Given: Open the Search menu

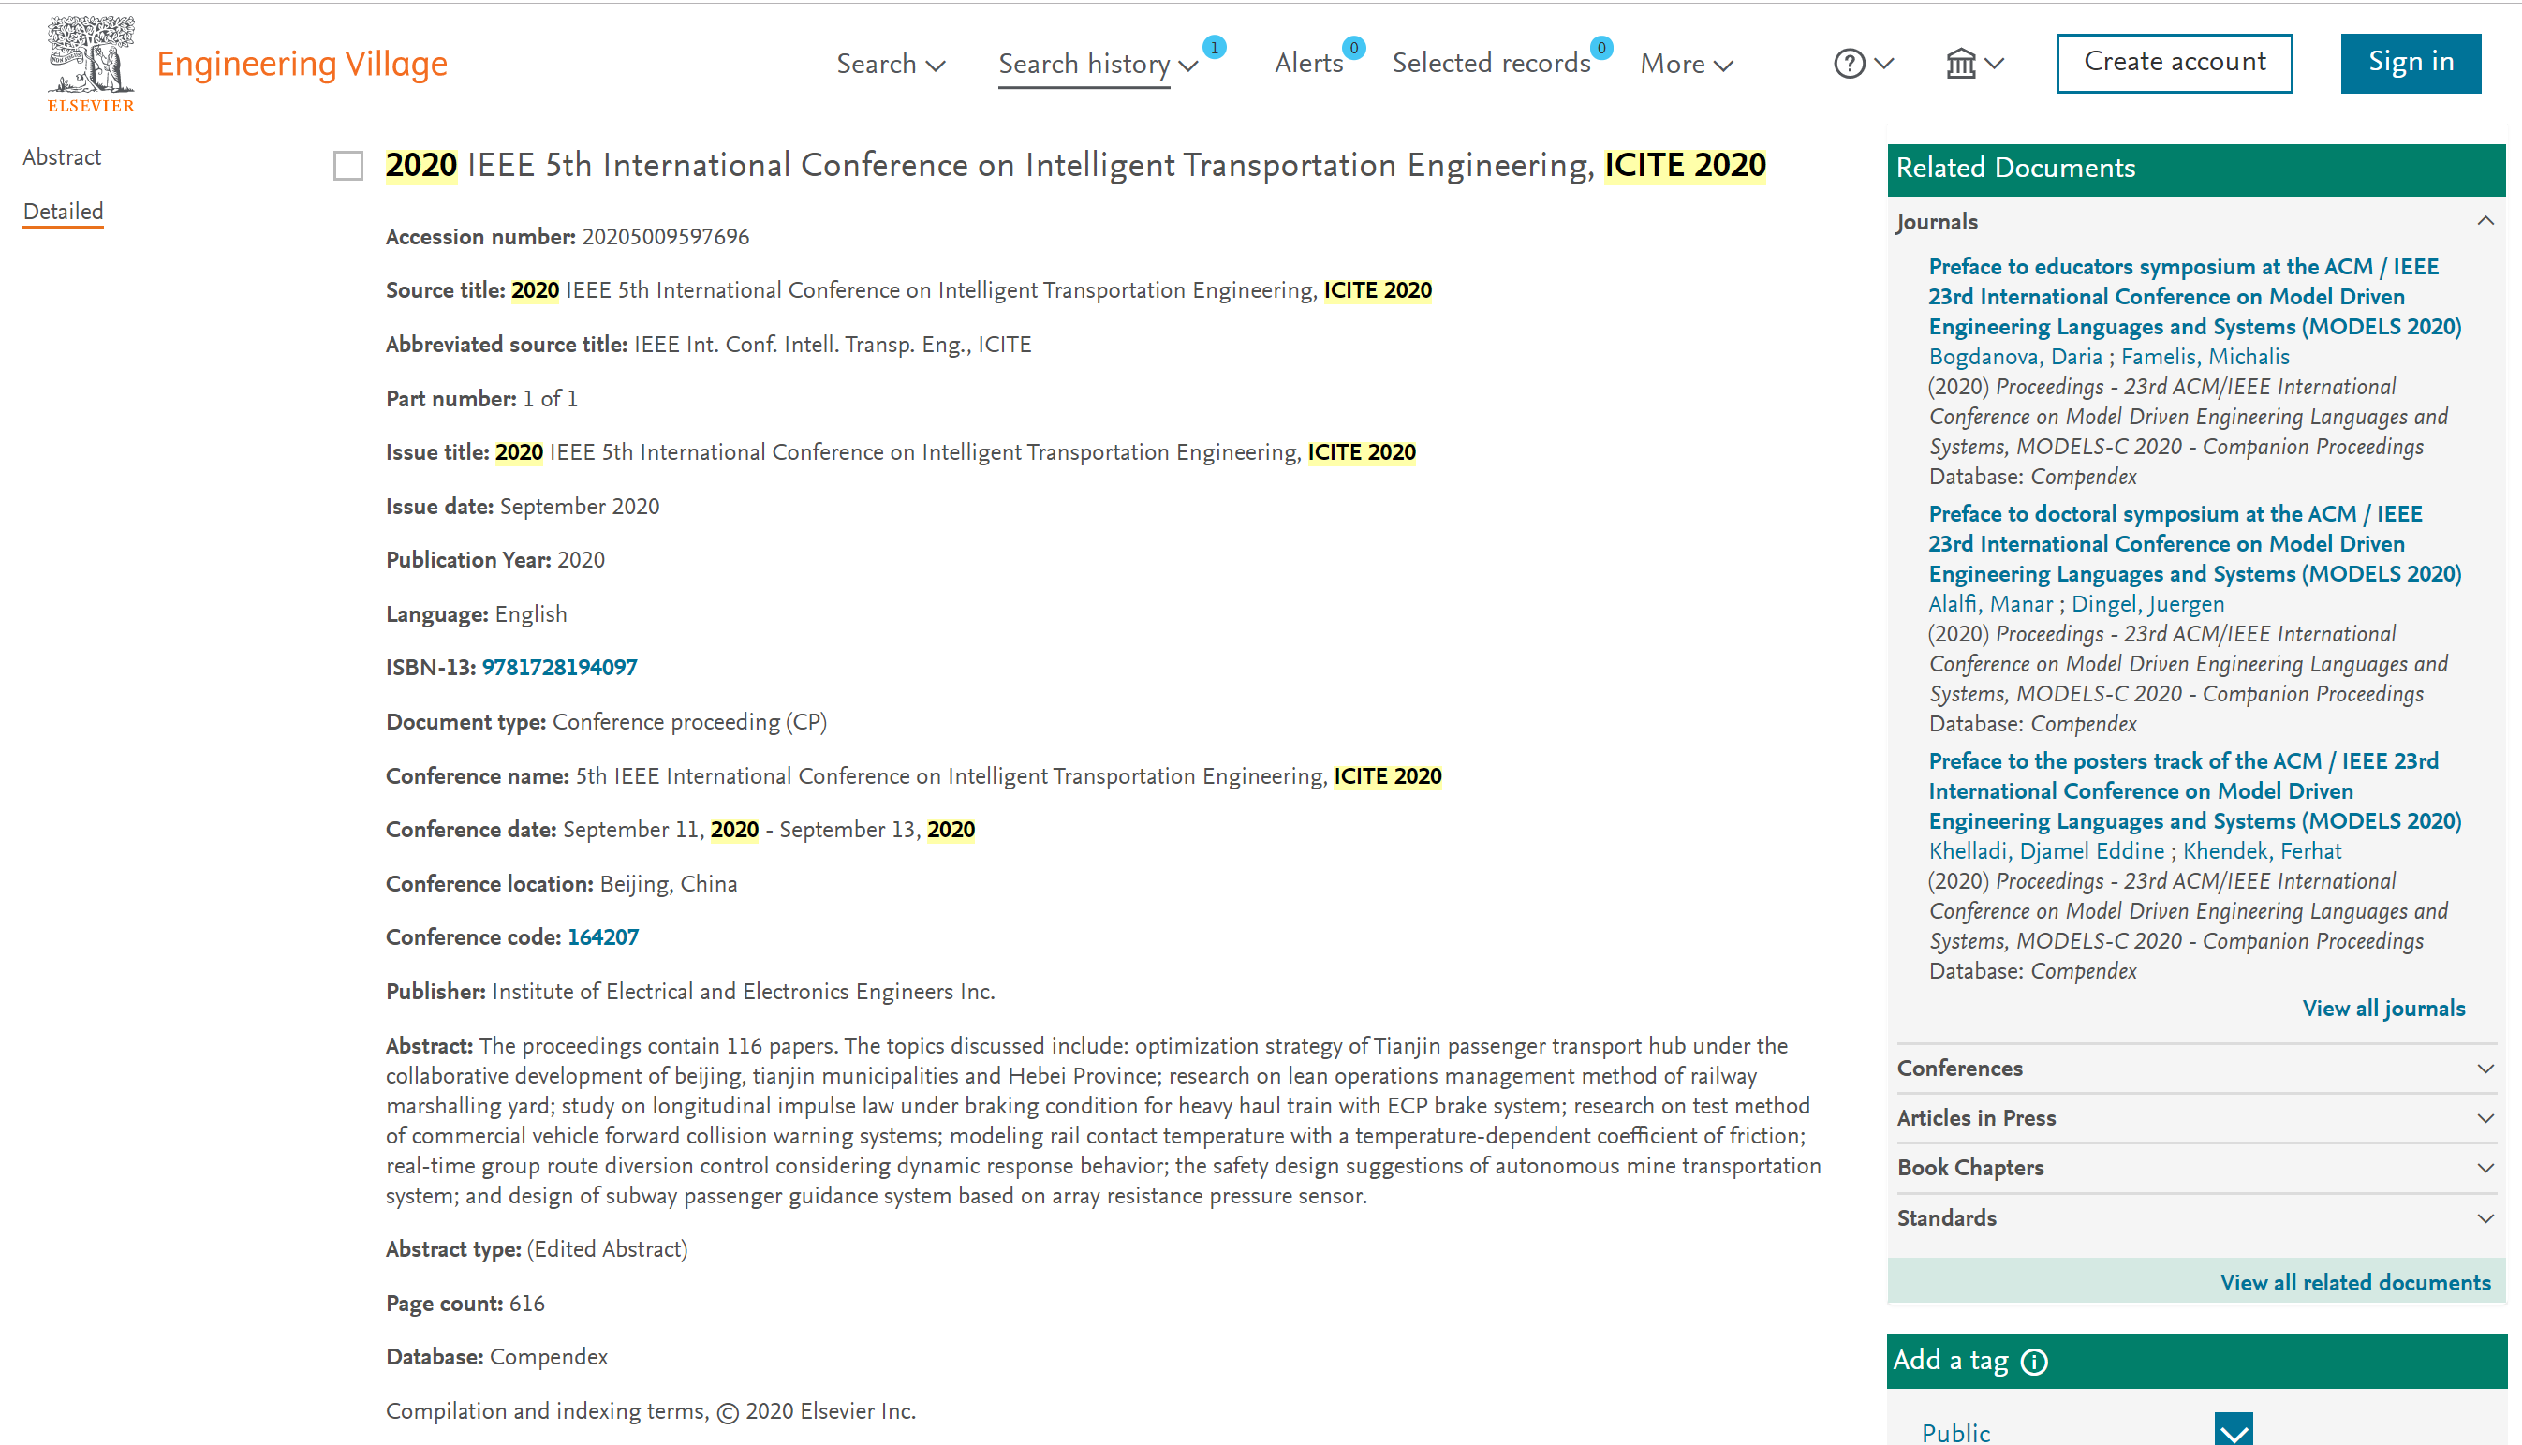Looking at the screenshot, I should pyautogui.click(x=890, y=64).
